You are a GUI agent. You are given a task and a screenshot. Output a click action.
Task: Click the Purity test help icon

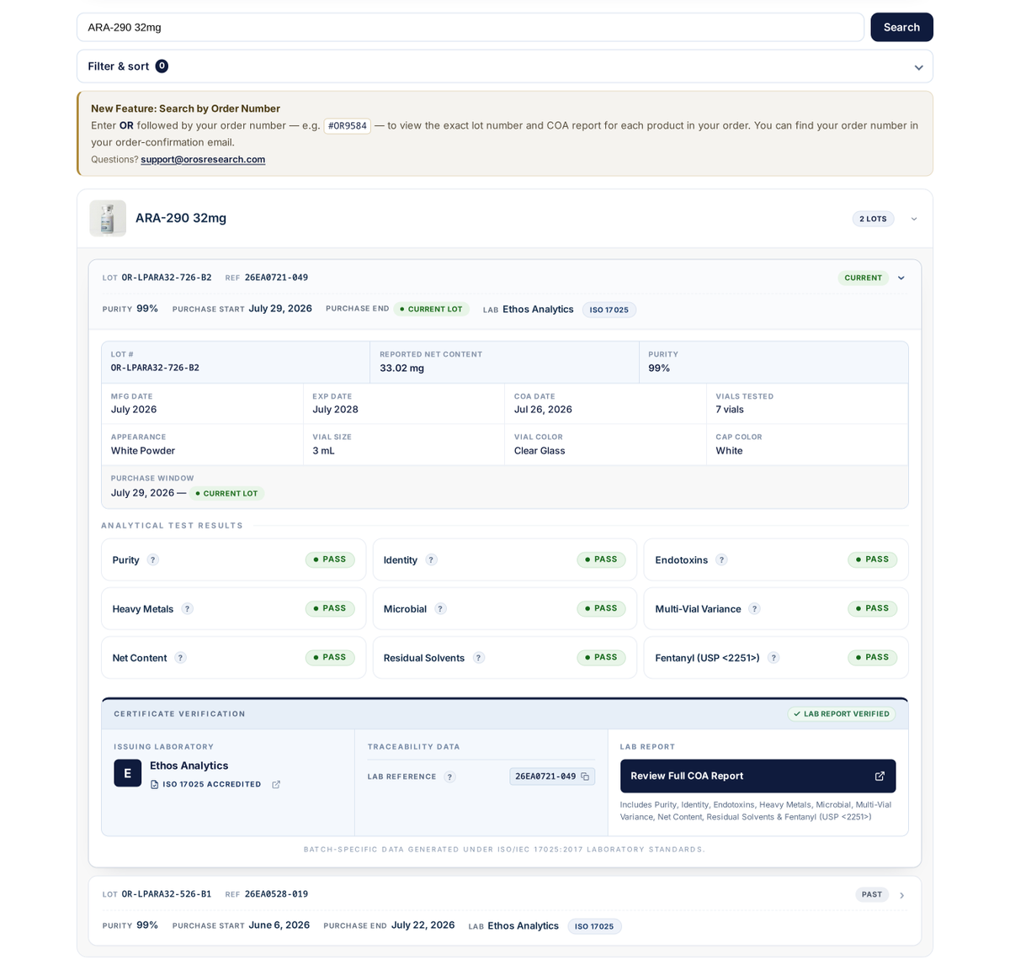pyautogui.click(x=153, y=560)
